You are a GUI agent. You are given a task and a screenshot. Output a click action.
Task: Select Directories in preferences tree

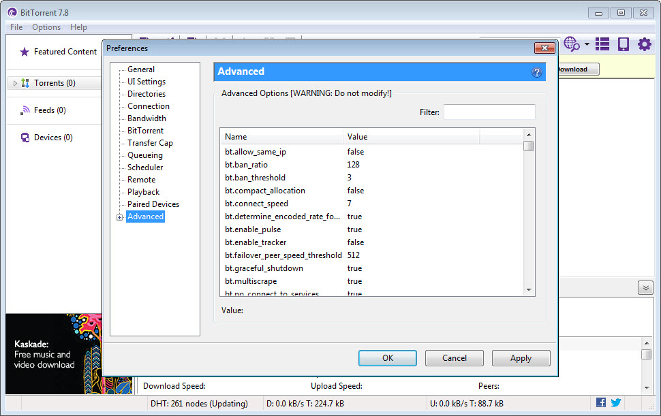(147, 94)
